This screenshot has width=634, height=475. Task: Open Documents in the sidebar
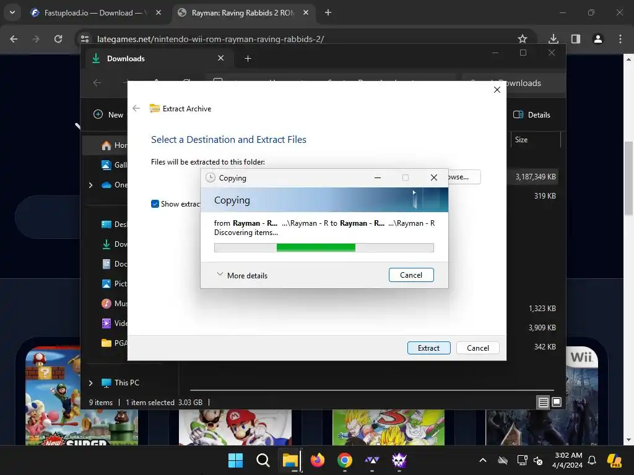[x=113, y=263]
